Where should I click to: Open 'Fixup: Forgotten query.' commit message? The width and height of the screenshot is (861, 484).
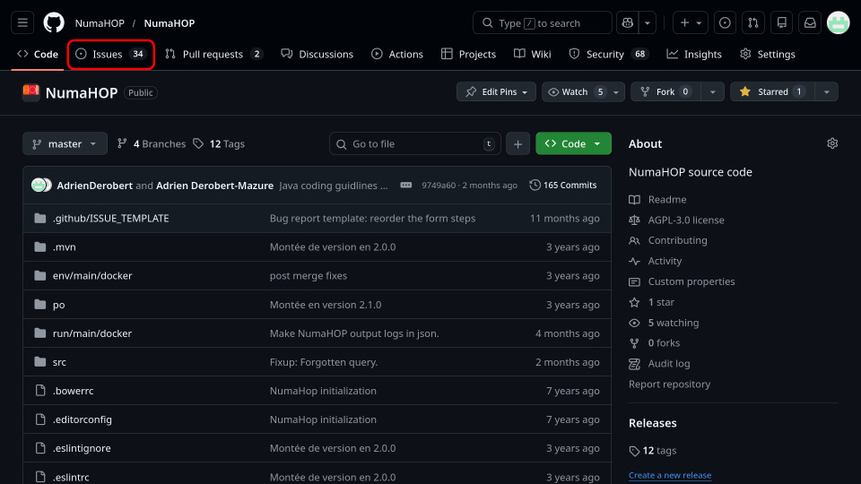[x=324, y=362]
